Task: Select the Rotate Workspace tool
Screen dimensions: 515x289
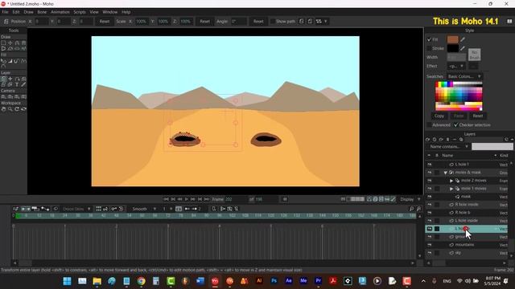Action: click(17, 109)
